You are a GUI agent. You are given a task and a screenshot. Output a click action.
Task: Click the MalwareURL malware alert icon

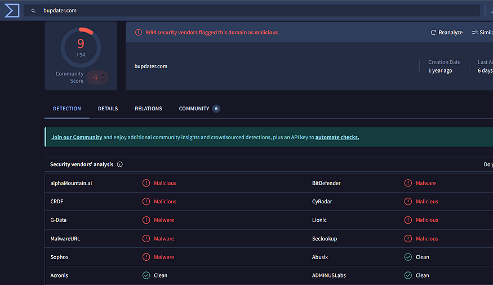coord(146,238)
